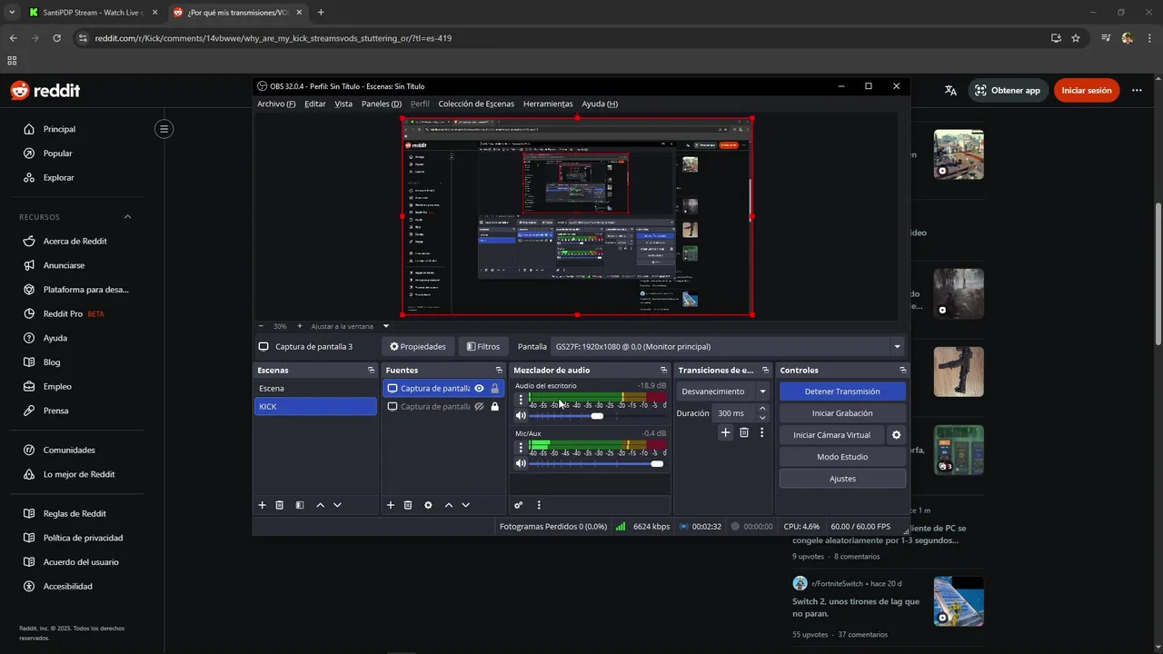Remove transition with the trash icon

[744, 432]
